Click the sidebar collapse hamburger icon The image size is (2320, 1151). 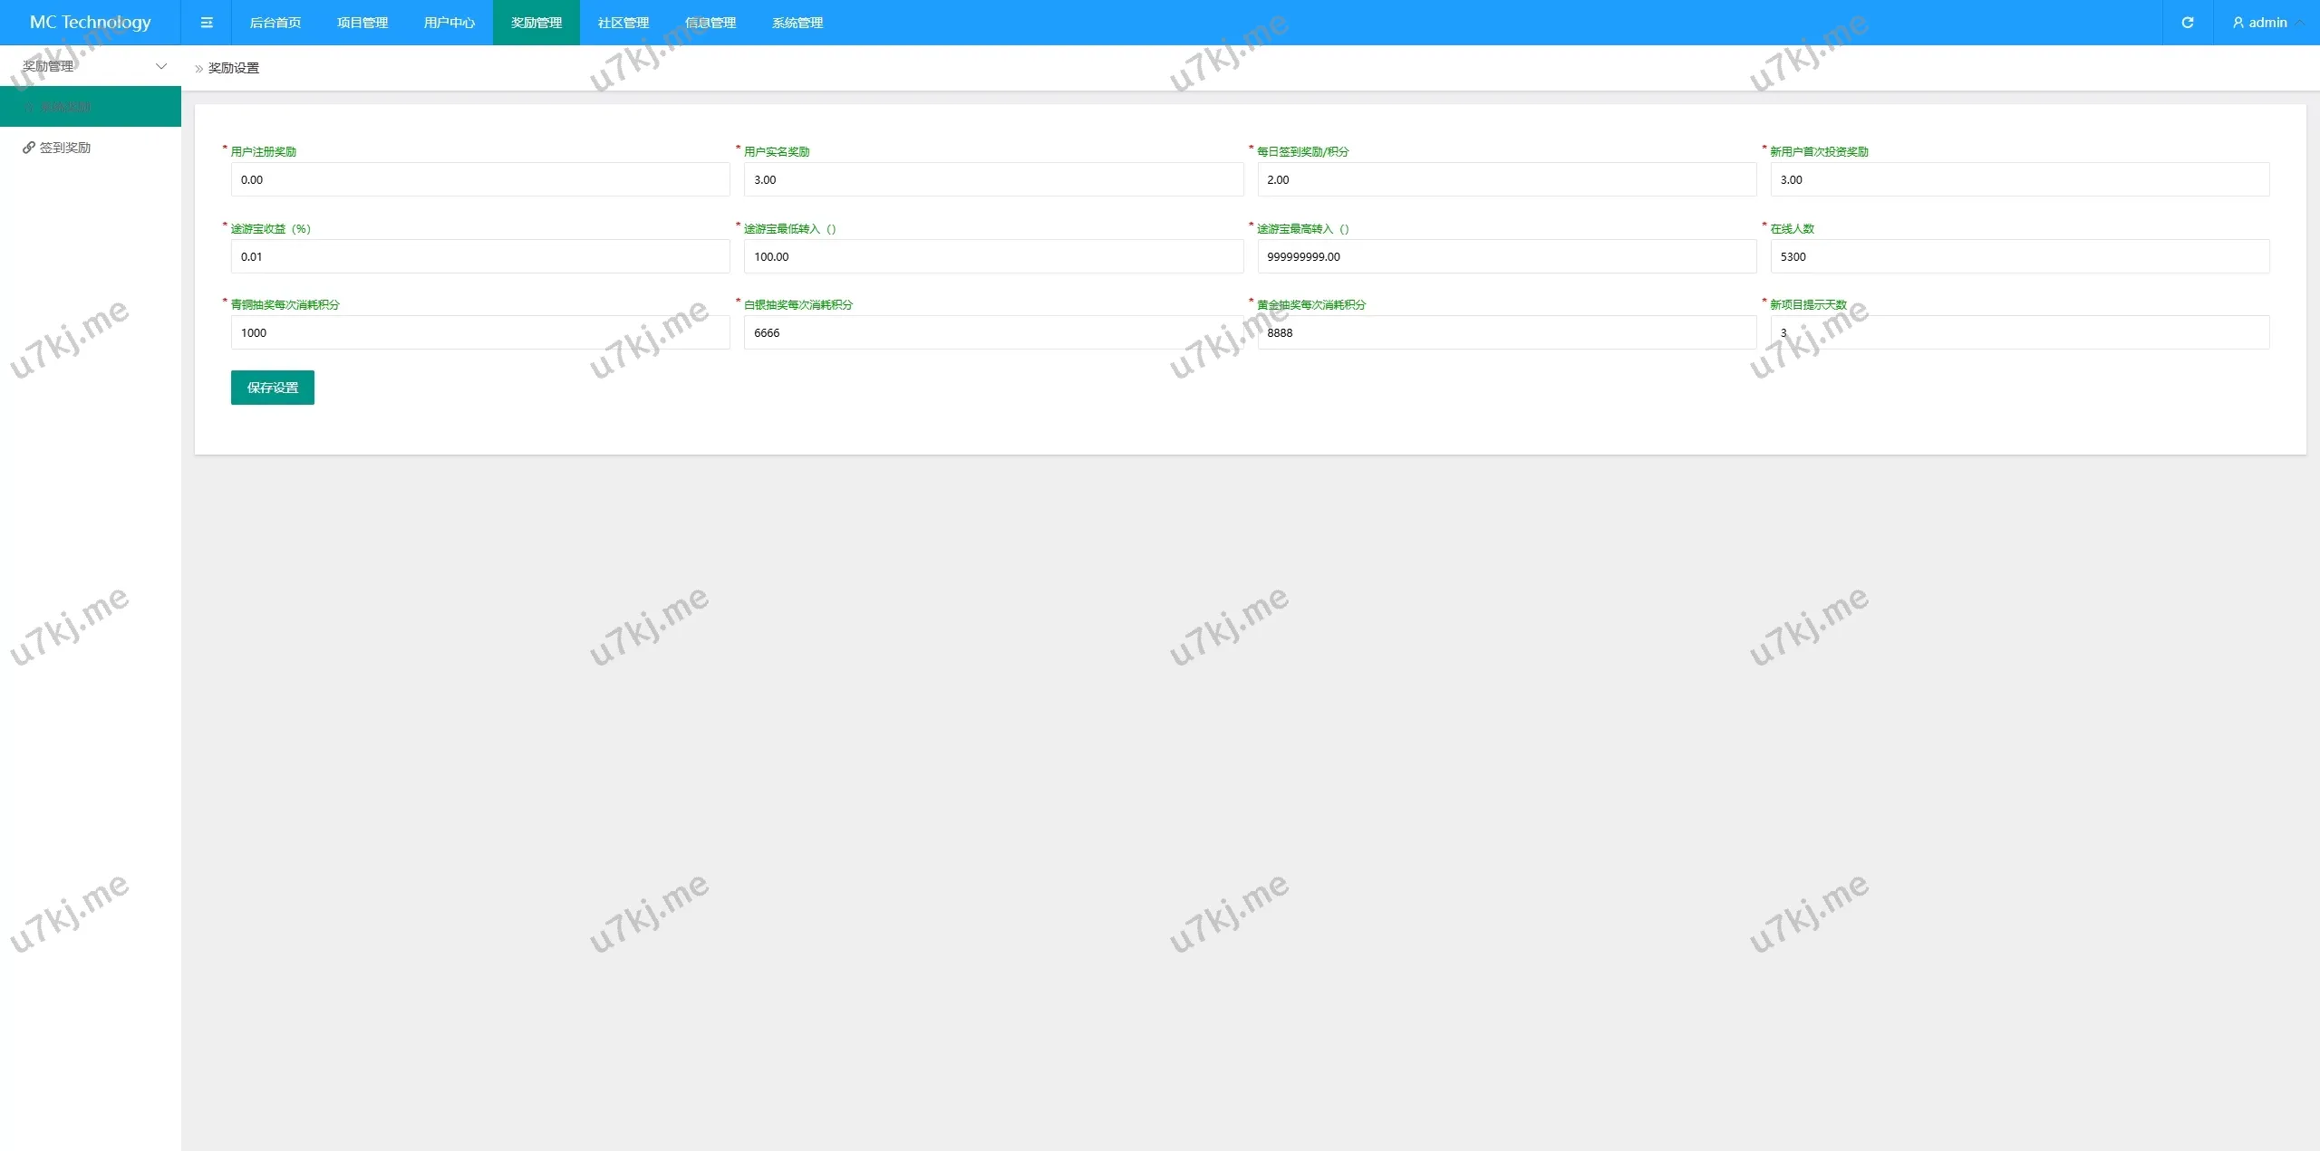click(x=207, y=23)
